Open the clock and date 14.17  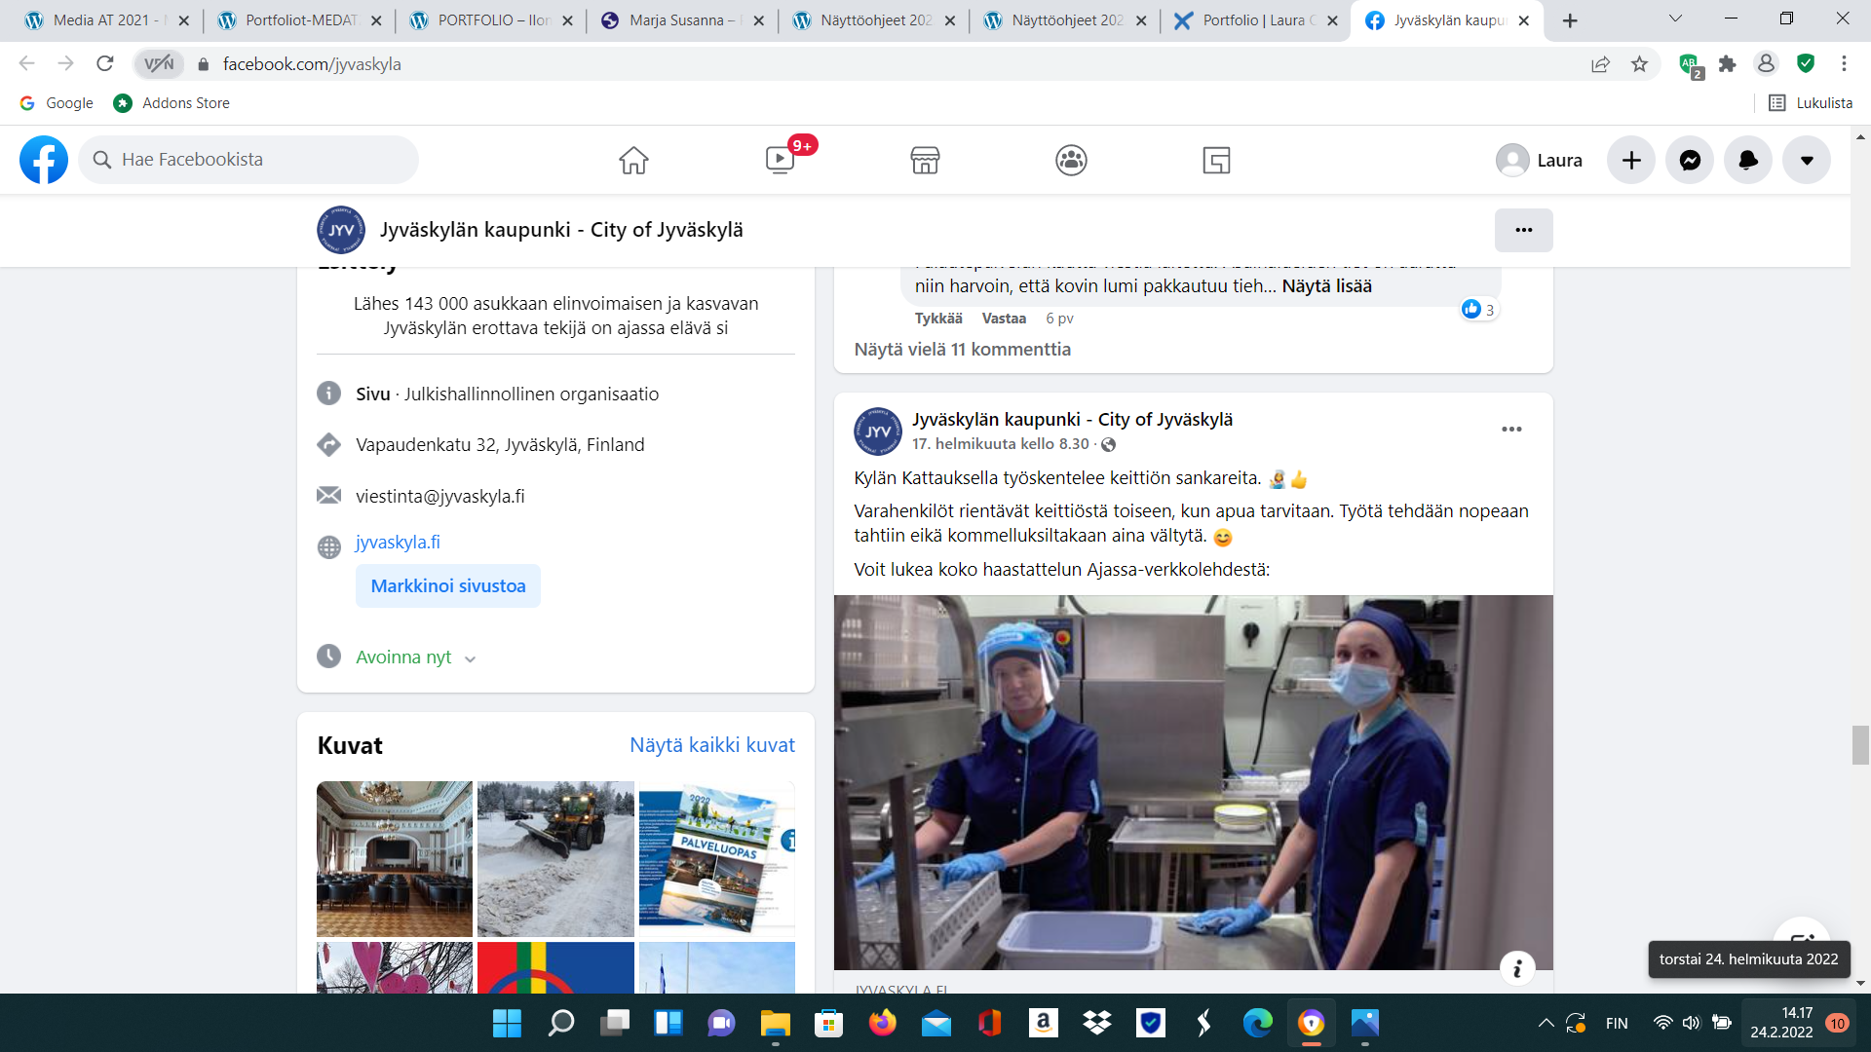coord(1781,1023)
